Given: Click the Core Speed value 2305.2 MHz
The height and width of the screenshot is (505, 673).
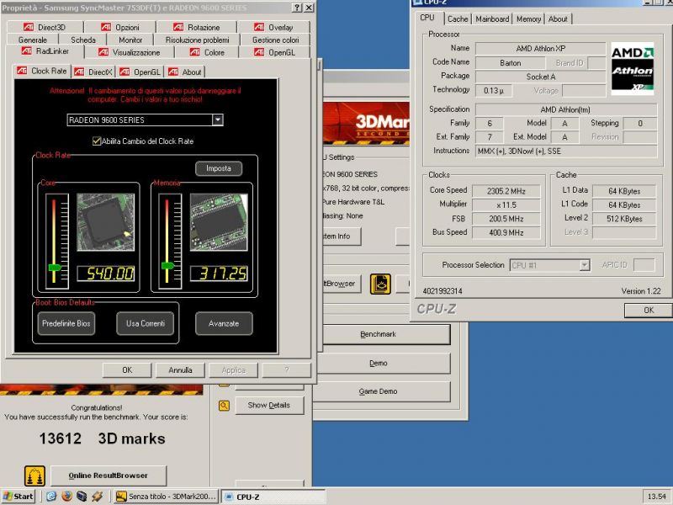Looking at the screenshot, I should pyautogui.click(x=506, y=191).
